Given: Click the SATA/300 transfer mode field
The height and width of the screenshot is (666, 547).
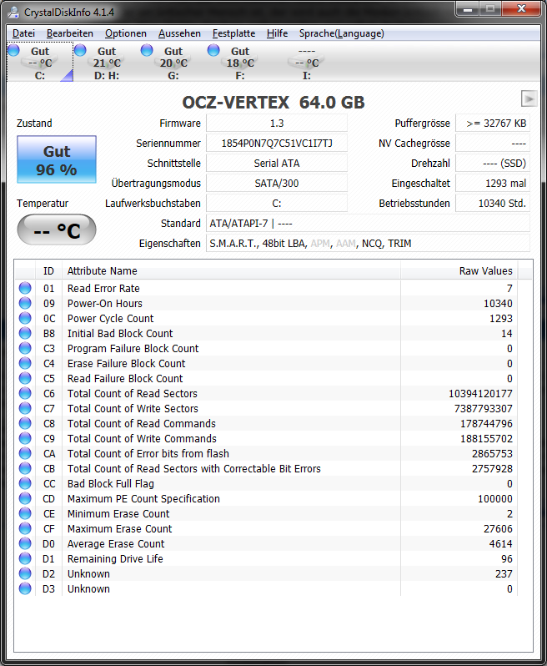Looking at the screenshot, I should (x=277, y=183).
